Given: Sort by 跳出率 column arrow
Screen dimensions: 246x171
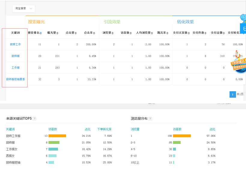Looking at the screenshot, I should click(167, 33).
